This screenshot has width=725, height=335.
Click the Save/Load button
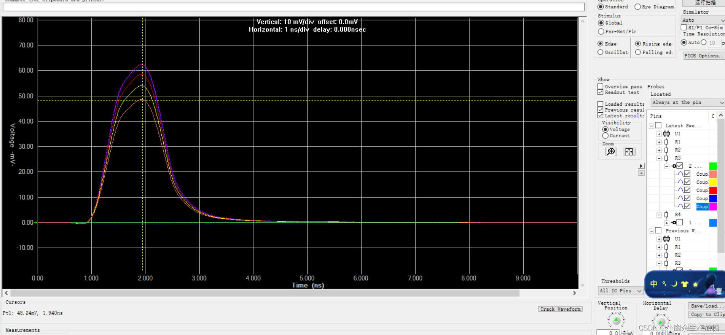point(706,306)
